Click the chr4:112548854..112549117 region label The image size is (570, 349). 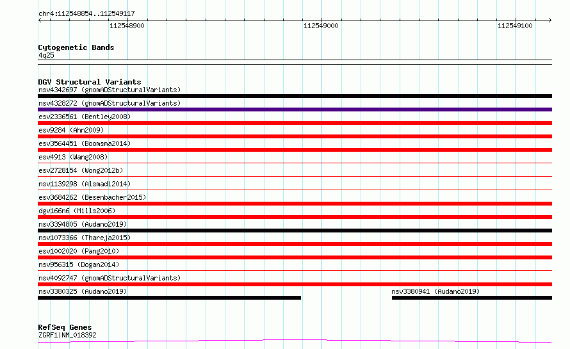(86, 13)
